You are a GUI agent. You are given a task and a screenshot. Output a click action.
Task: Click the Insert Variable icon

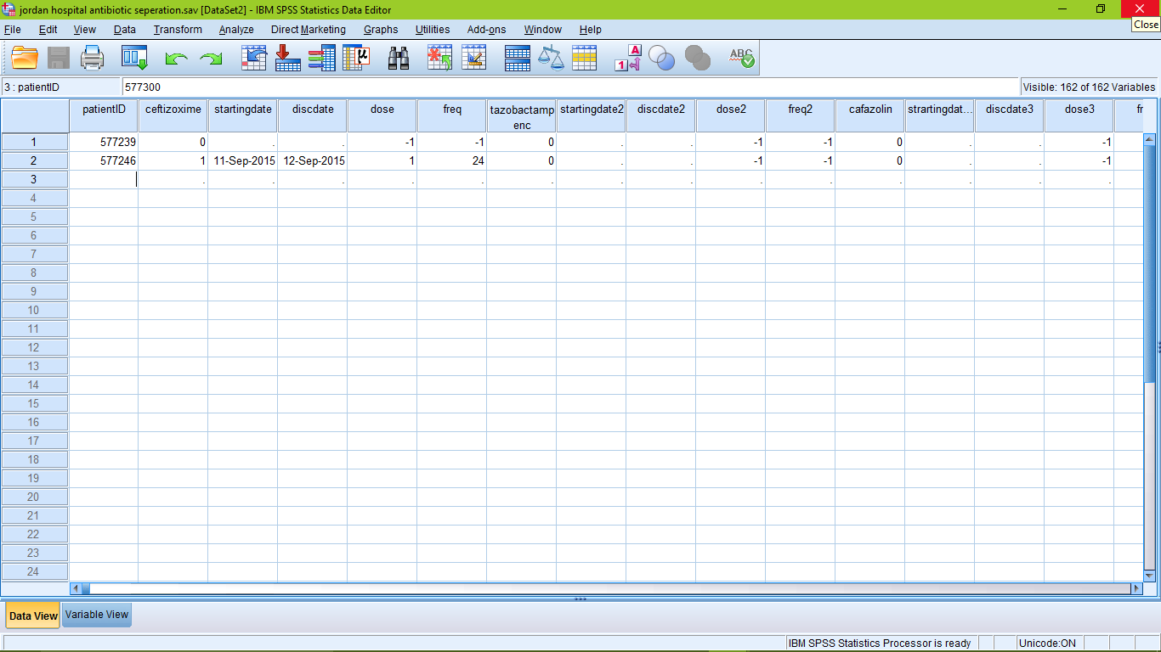(473, 58)
